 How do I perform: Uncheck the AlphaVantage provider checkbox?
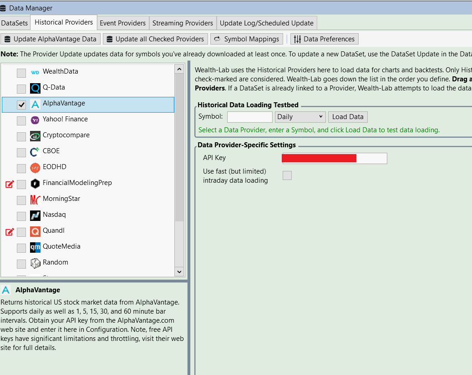click(x=21, y=105)
